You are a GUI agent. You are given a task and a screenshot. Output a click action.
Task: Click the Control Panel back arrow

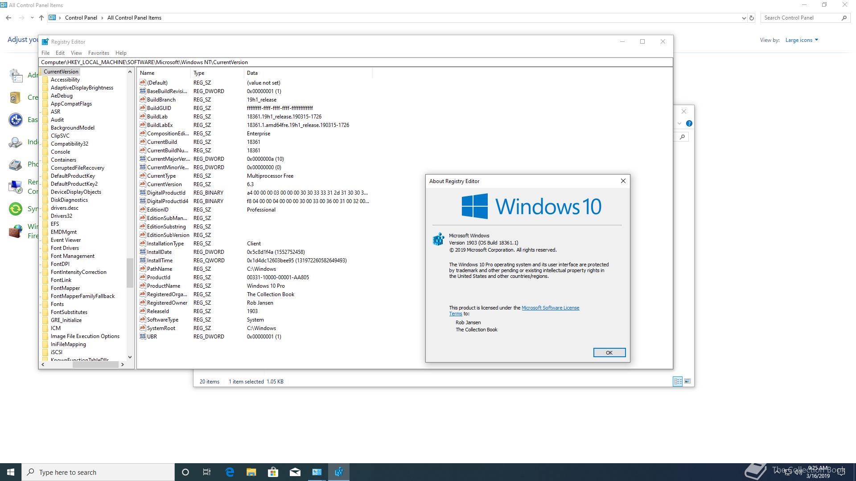pyautogui.click(x=8, y=18)
